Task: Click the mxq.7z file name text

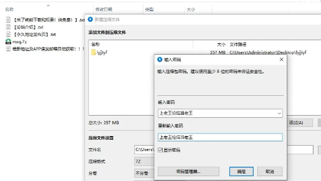Action: (20, 42)
